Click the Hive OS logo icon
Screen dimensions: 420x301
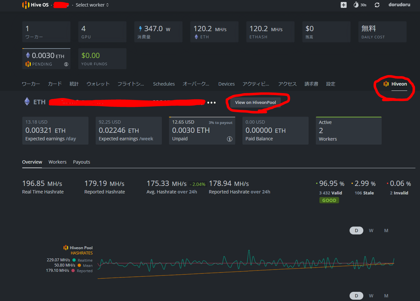point(26,5)
